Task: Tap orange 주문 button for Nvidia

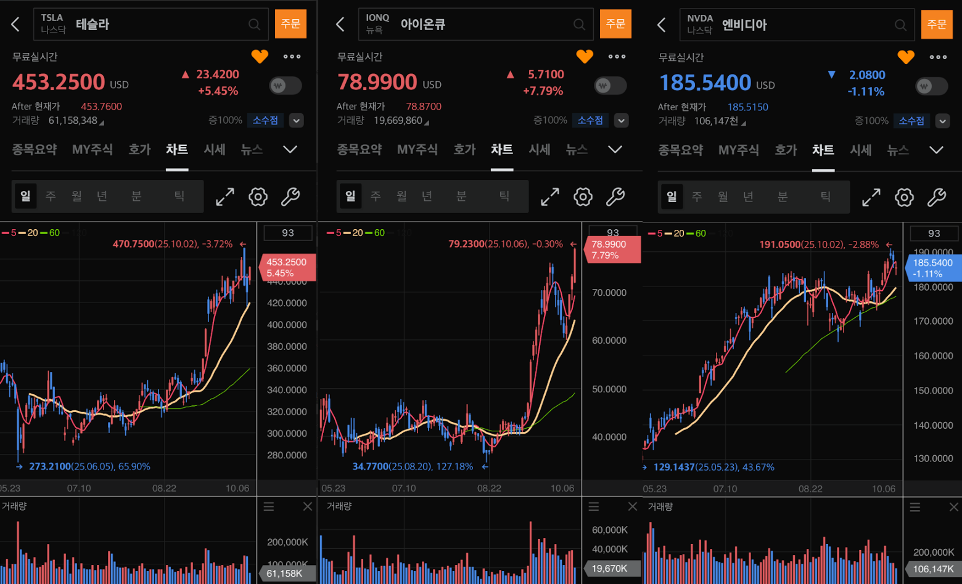Action: (937, 25)
